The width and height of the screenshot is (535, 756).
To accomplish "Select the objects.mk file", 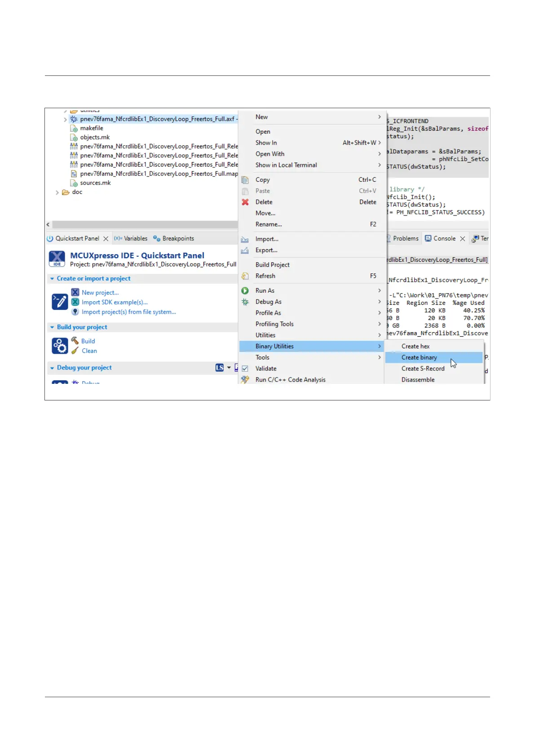I will click(x=95, y=137).
